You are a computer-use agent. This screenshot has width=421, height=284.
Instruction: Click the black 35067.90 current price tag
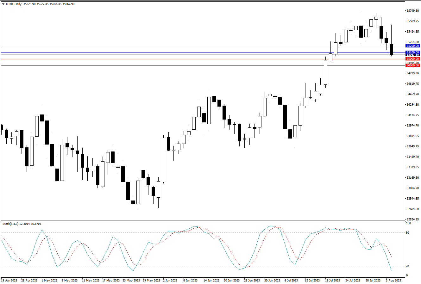point(413,55)
